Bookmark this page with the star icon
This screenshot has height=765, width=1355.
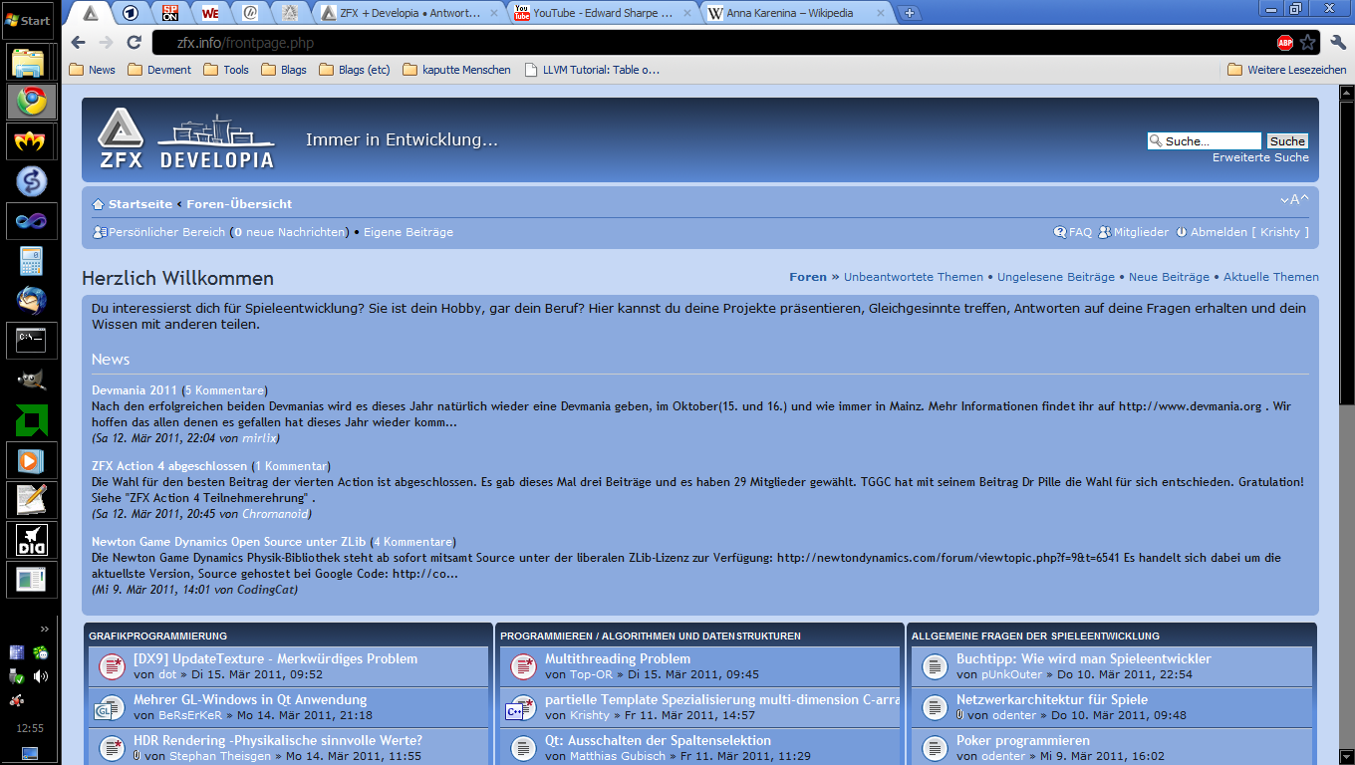click(1308, 43)
